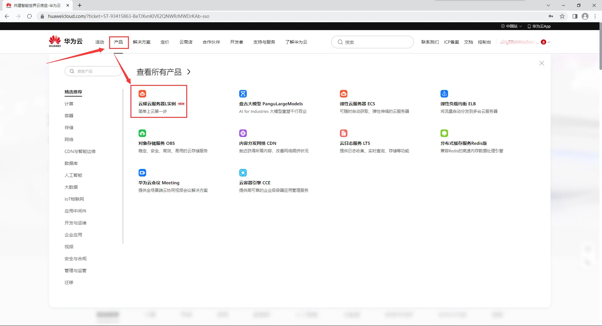Select the 数据库 category
602x326 pixels.
[71, 163]
